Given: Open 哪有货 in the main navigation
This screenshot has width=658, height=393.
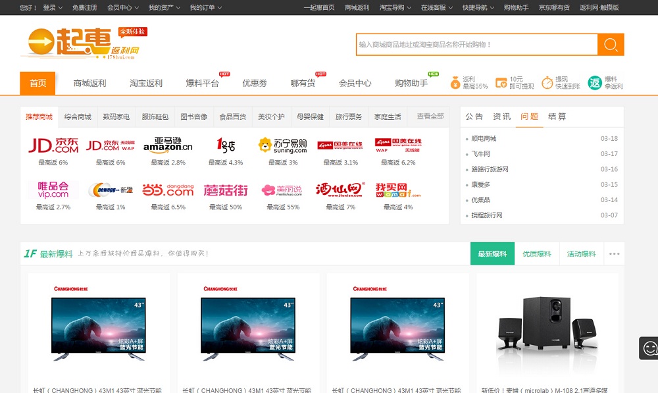Looking at the screenshot, I should 303,83.
